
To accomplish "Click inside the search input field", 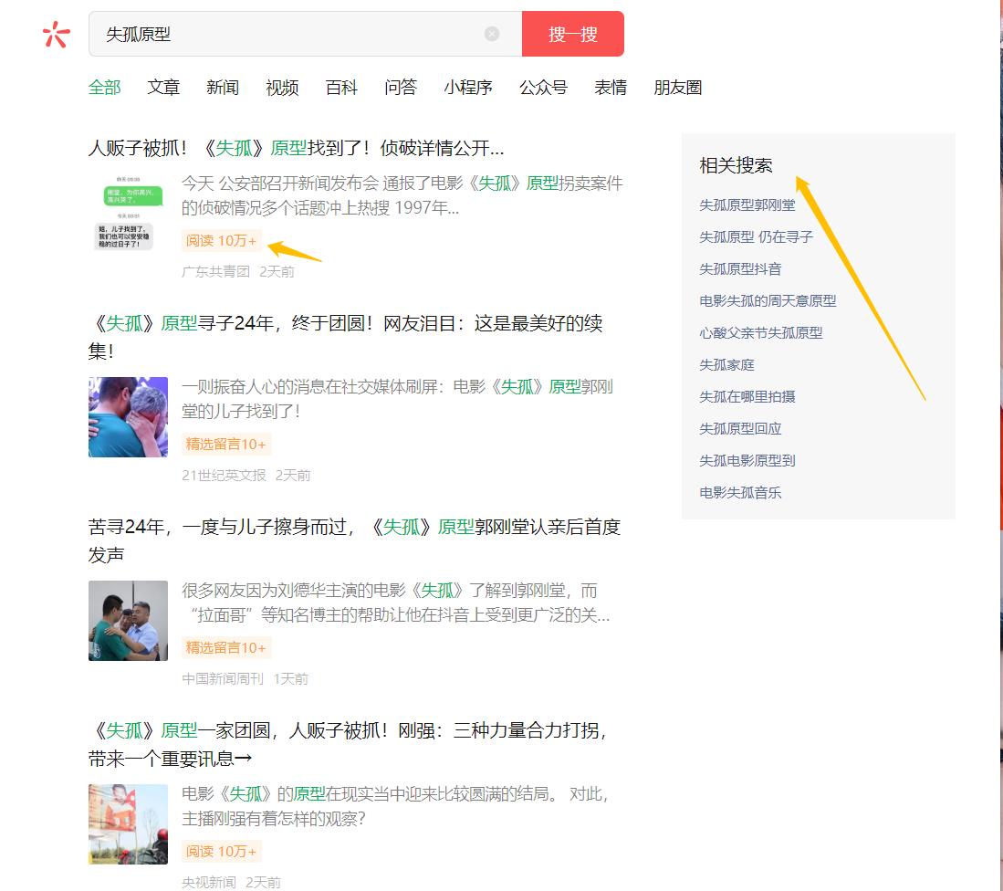I will (x=274, y=34).
